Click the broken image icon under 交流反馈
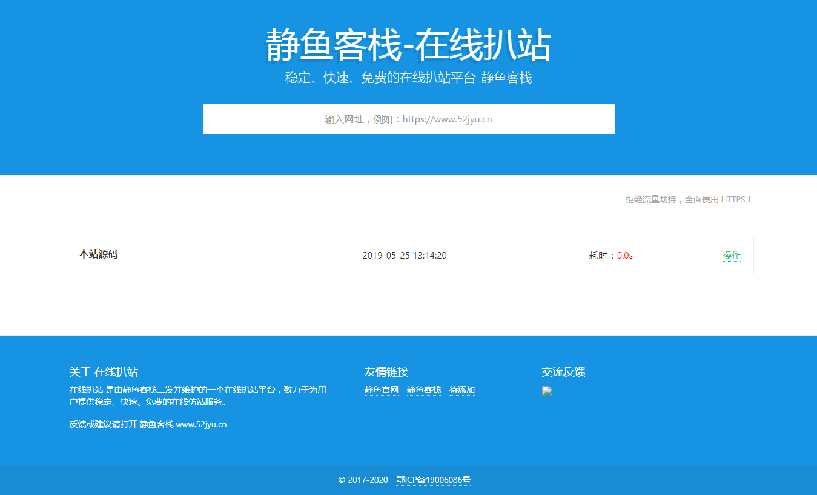 547,391
